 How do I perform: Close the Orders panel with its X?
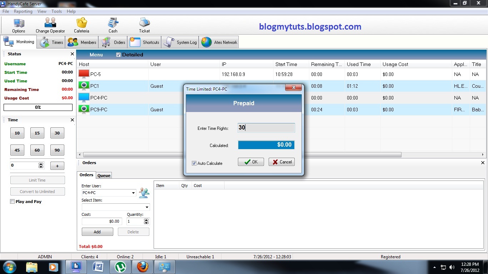click(483, 163)
